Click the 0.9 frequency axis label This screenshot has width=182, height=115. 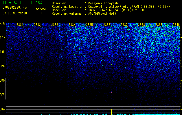pyautogui.click(x=3, y=66)
